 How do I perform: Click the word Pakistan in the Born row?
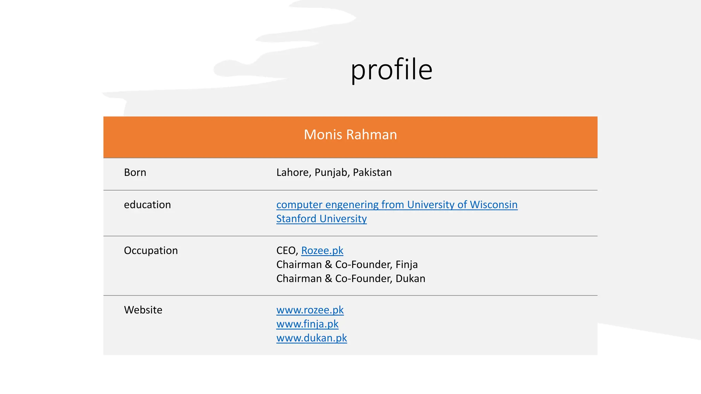pyautogui.click(x=372, y=172)
